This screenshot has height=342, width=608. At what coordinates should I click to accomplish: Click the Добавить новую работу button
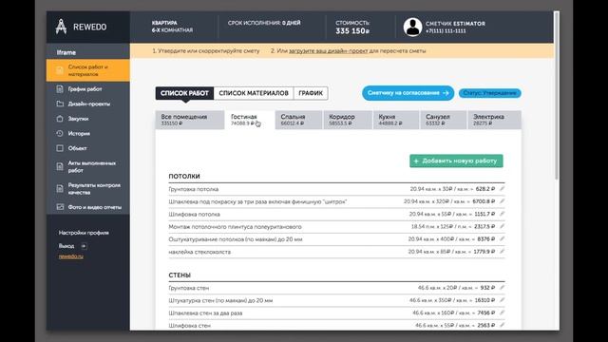pyautogui.click(x=456, y=161)
